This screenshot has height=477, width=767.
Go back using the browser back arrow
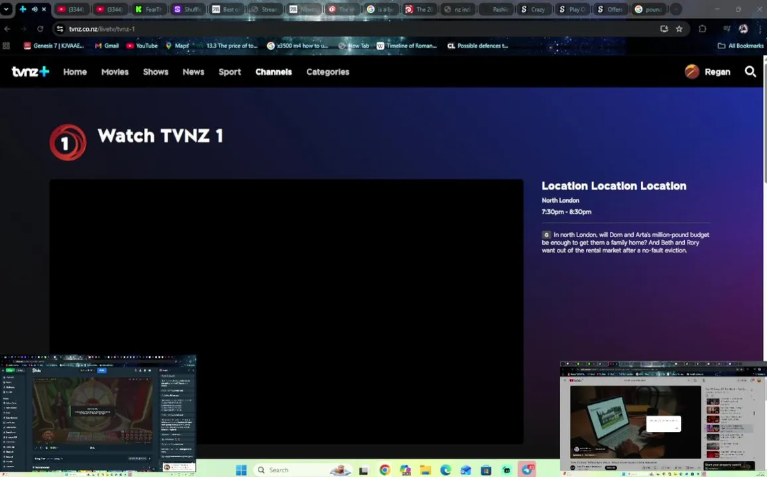tap(7, 29)
